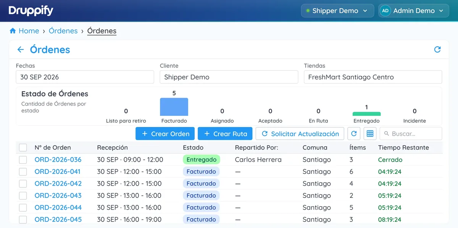The image size is (458, 228).
Task: Open the Shipper Demo account dropdown
Action: [x=337, y=11]
